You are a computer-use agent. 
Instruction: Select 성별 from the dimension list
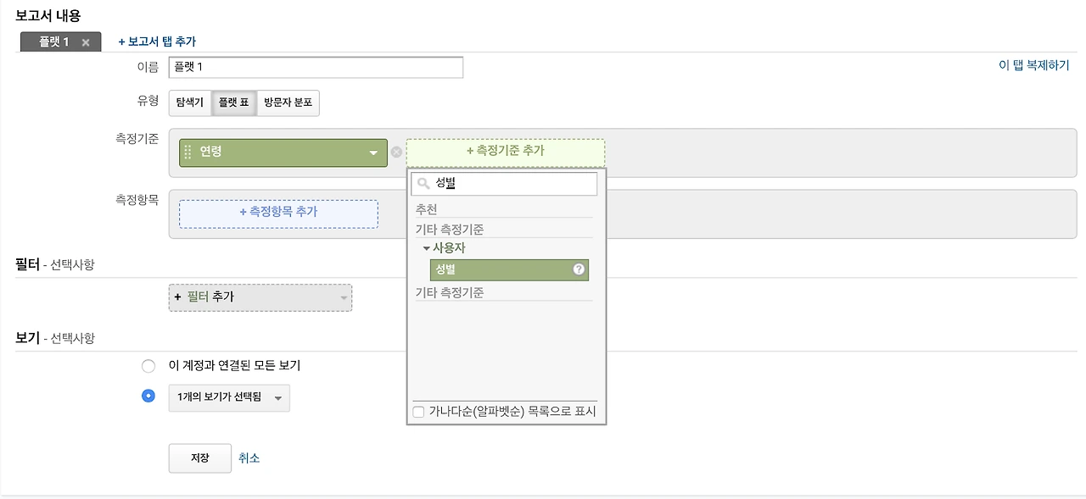(501, 269)
